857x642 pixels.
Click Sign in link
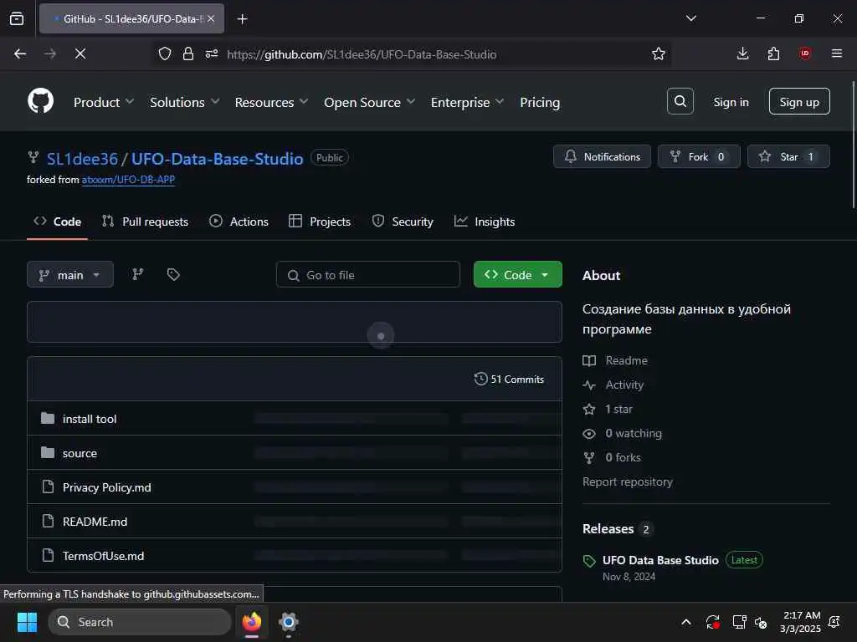731,102
